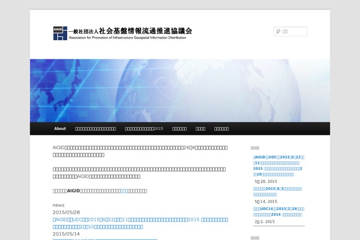Click the search magnifier icon

[278, 31]
